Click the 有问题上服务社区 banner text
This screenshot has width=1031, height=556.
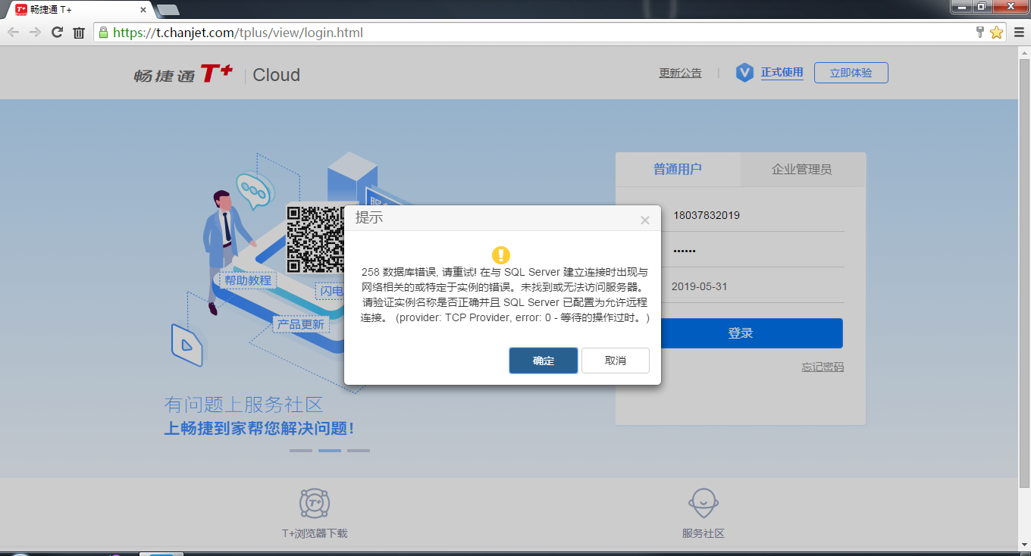coord(243,405)
